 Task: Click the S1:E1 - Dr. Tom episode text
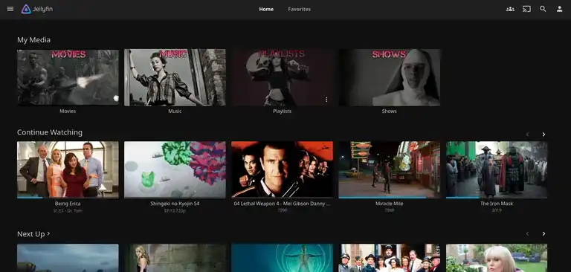tap(68, 210)
